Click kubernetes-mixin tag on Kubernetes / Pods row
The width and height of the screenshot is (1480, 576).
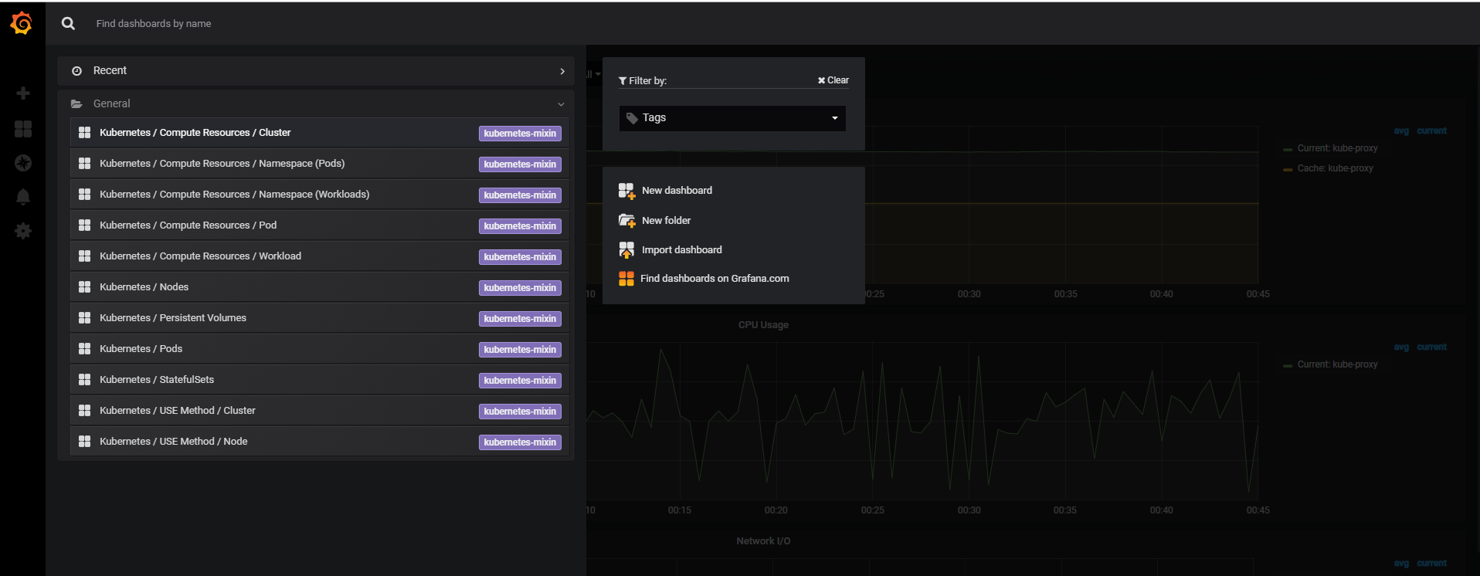click(520, 350)
